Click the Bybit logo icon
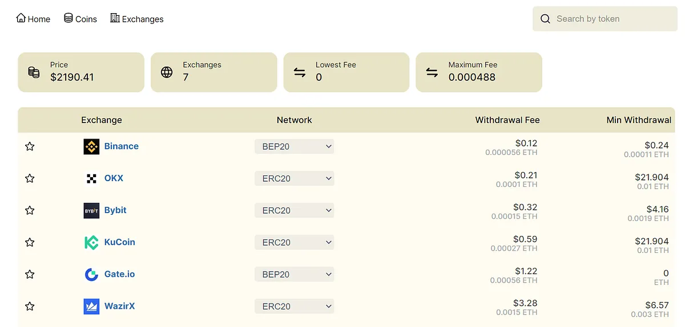 (91, 210)
